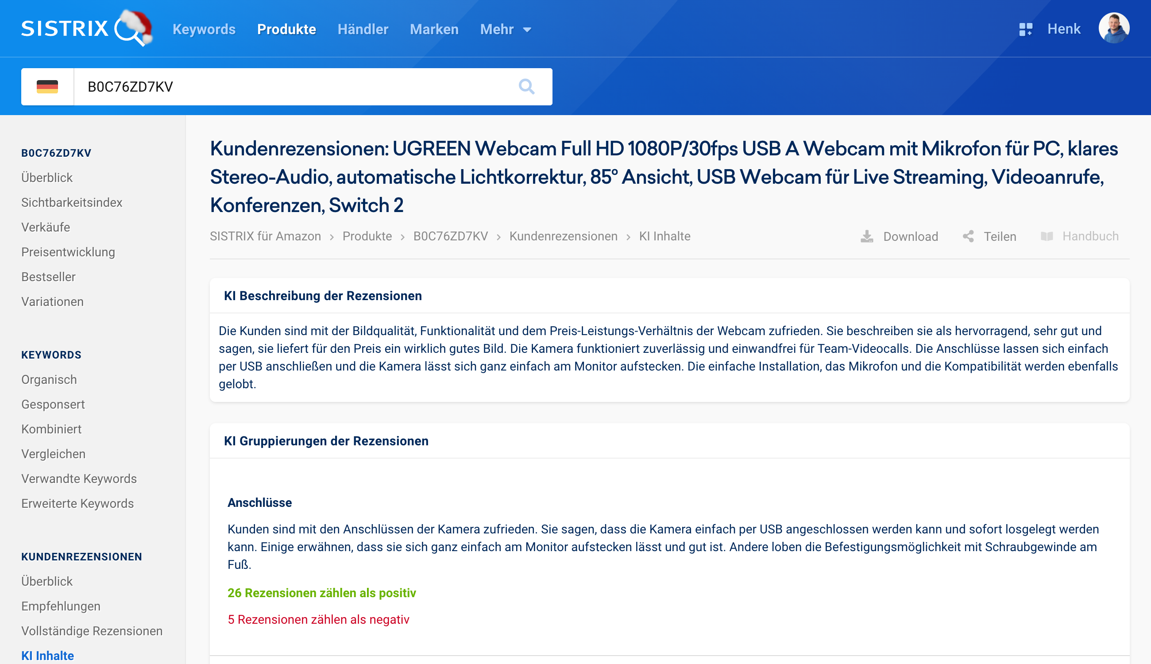Show the Bestseller page
This screenshot has height=664, width=1151.
(x=48, y=276)
